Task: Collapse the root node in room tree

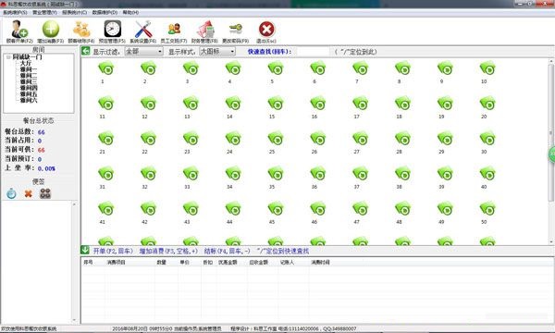Action: click(x=8, y=57)
